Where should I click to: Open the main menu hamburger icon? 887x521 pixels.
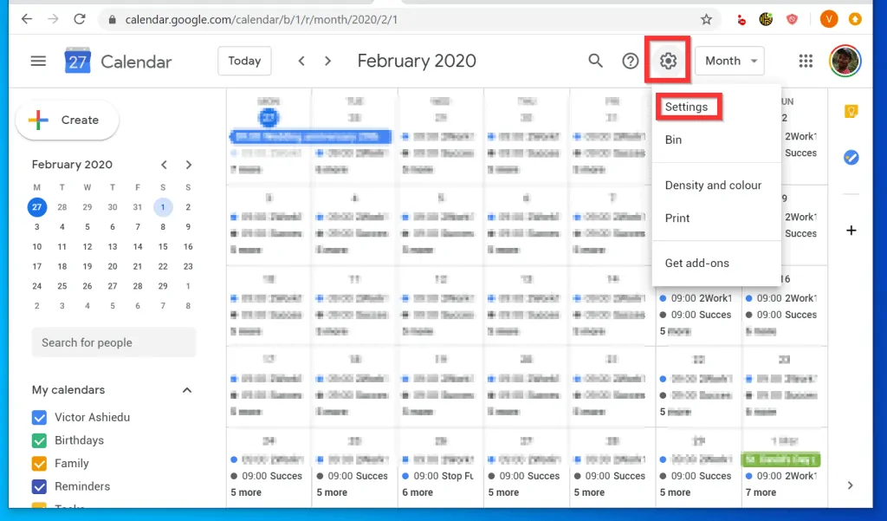pyautogui.click(x=38, y=61)
